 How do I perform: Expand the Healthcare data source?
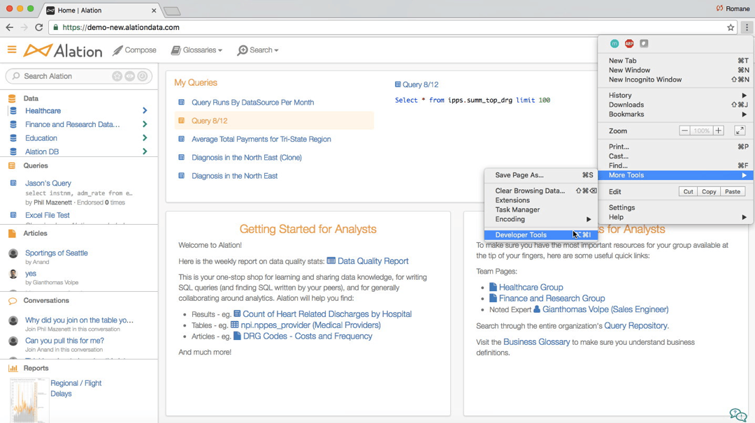(145, 110)
